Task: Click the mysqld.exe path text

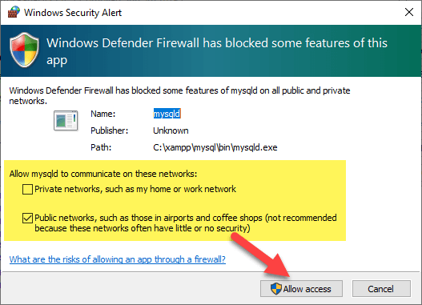Action: [x=215, y=147]
